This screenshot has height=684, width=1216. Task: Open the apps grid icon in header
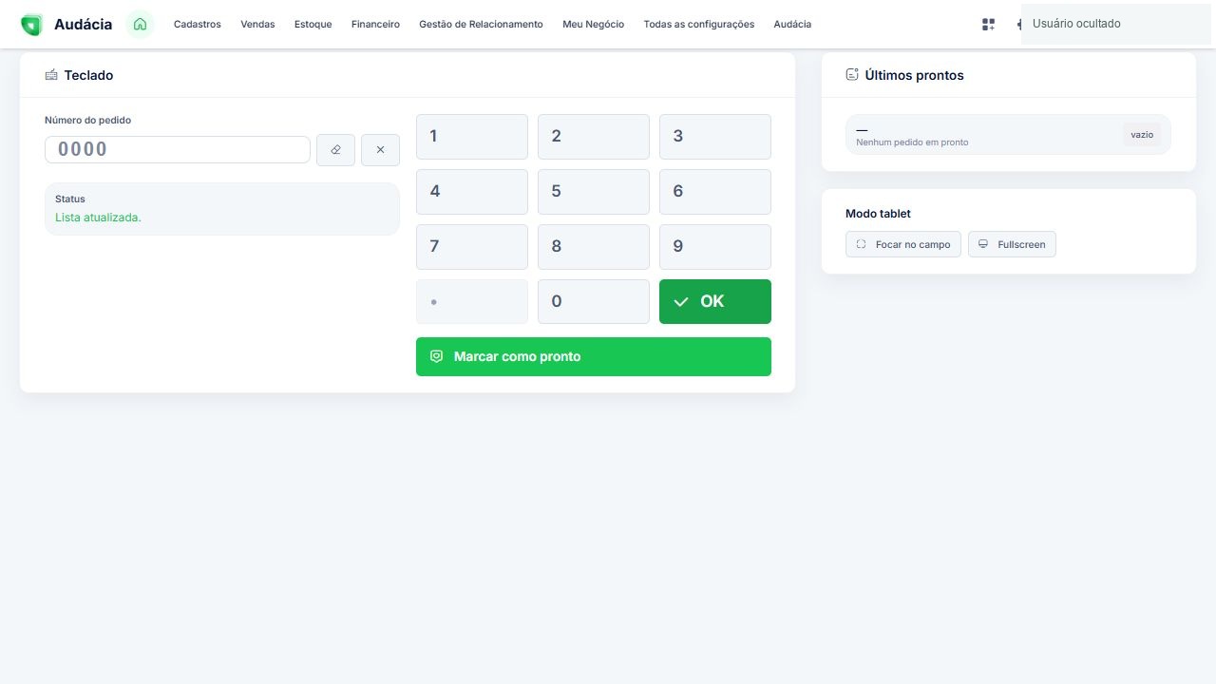pos(988,25)
